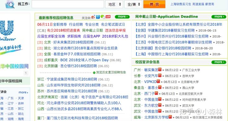
Task: Open the 网申截止日期 link in the summary row
Action: pyautogui.click(x=92, y=30)
